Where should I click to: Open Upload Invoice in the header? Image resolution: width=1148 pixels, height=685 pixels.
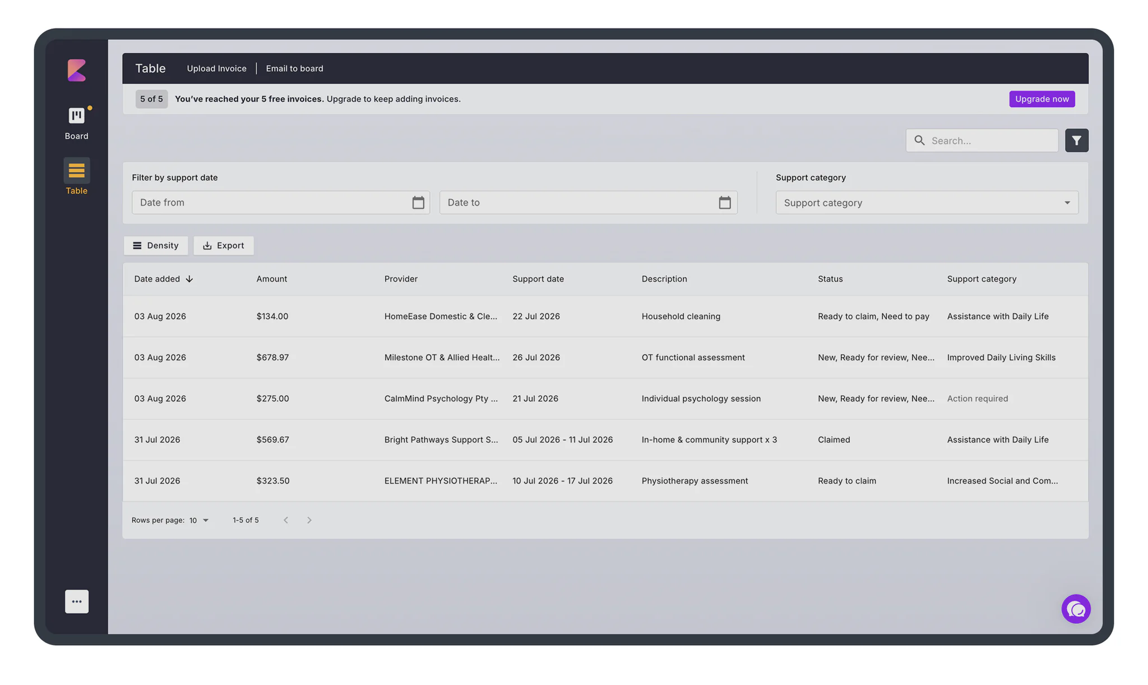[216, 68]
